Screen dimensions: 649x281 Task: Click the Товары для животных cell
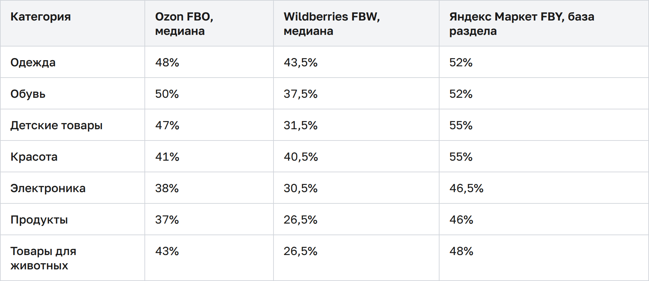[x=43, y=258]
